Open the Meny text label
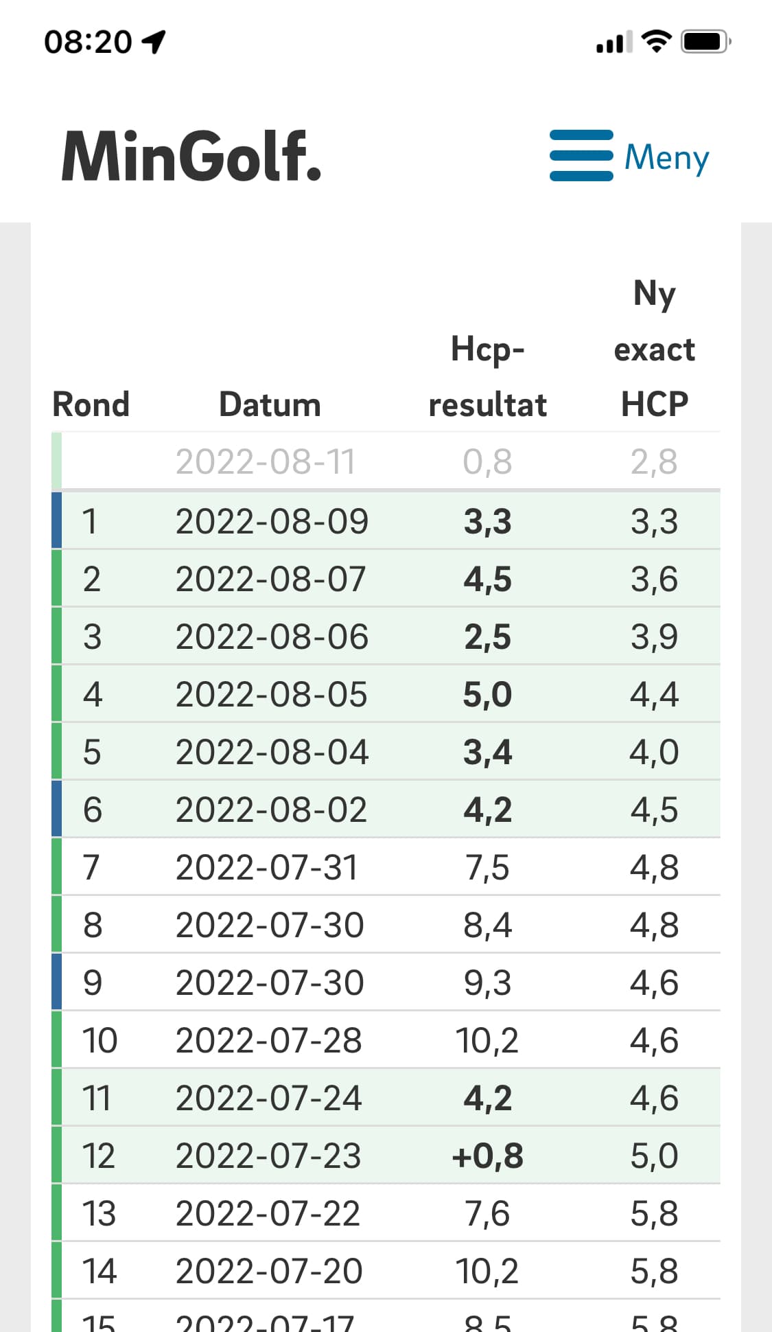Image resolution: width=772 pixels, height=1332 pixels. (666, 157)
